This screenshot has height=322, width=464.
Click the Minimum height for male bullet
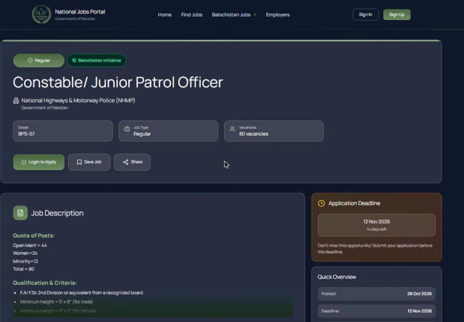pyautogui.click(x=57, y=302)
